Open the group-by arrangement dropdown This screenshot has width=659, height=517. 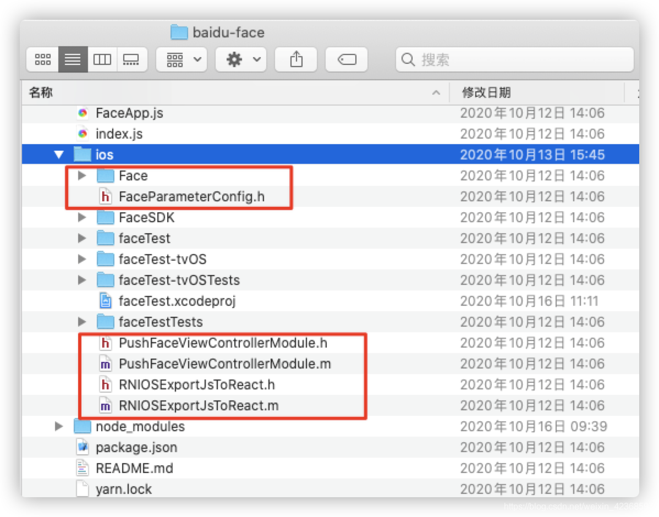[182, 59]
